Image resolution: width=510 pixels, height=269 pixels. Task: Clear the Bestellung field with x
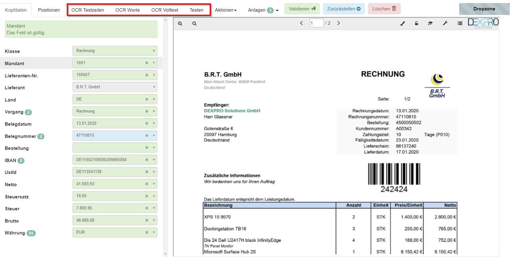(x=147, y=148)
